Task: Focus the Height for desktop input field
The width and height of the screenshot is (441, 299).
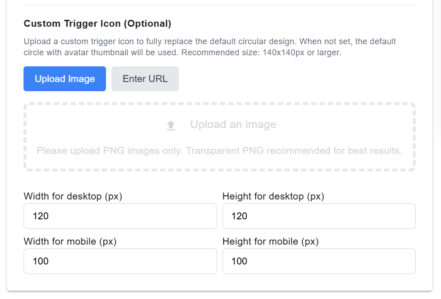Action: point(319,216)
